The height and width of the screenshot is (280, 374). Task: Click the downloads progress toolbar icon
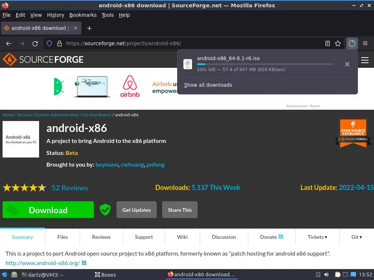[352, 43]
